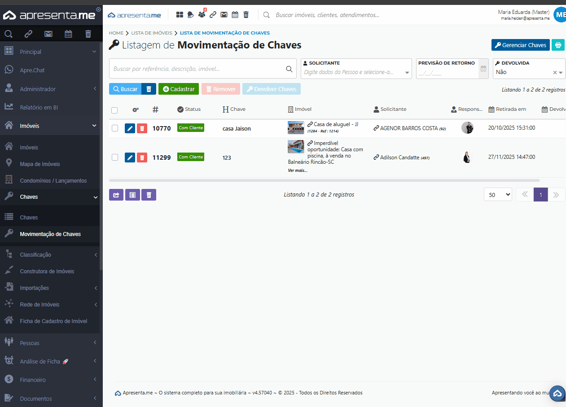Image resolution: width=566 pixels, height=407 pixels.
Task: Edit key movement record 10770
Action: coord(130,128)
